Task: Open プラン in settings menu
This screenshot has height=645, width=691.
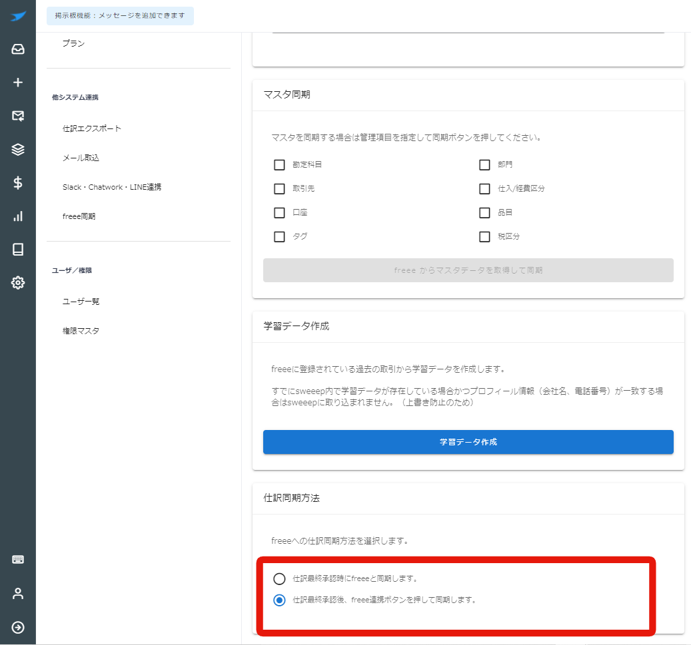Action: pyautogui.click(x=73, y=43)
